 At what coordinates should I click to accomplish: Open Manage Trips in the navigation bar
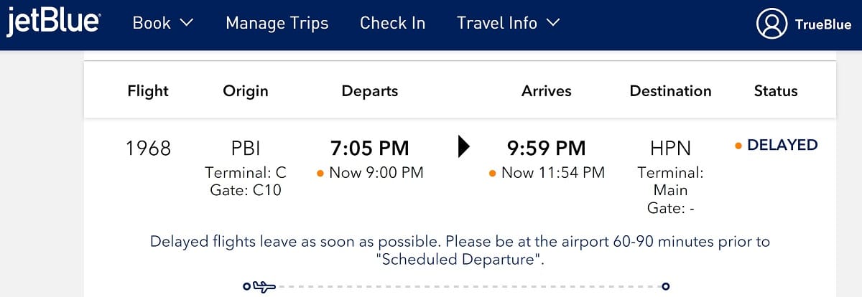[277, 24]
